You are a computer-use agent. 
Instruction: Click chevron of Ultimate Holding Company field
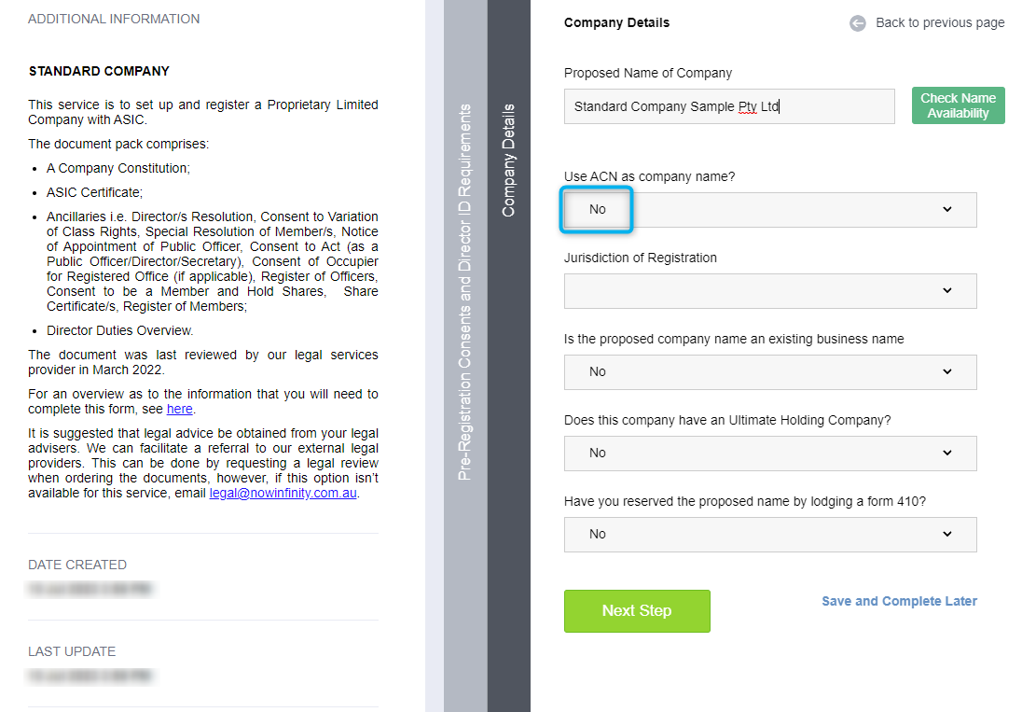coord(947,453)
